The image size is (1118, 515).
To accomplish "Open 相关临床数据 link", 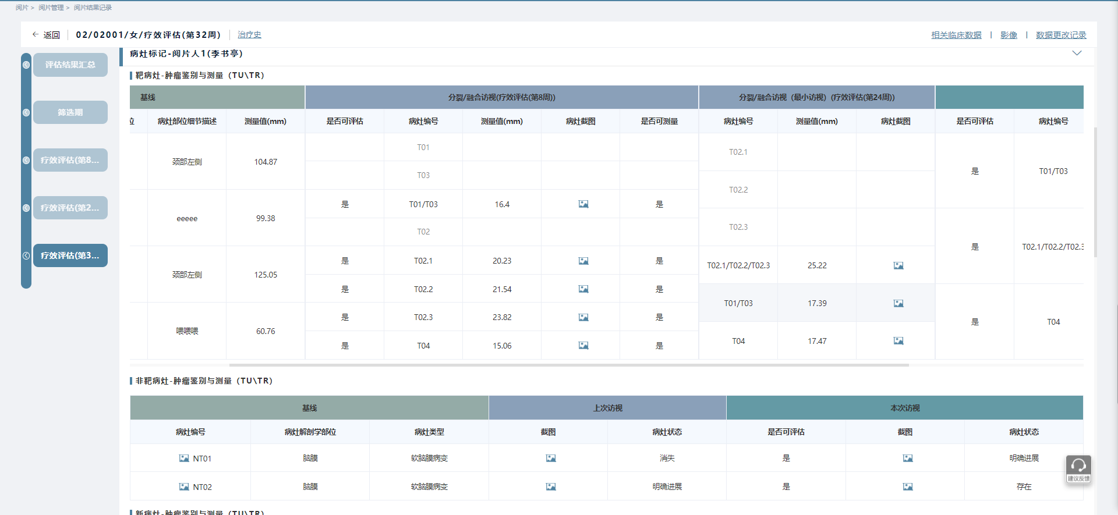I will click(956, 35).
